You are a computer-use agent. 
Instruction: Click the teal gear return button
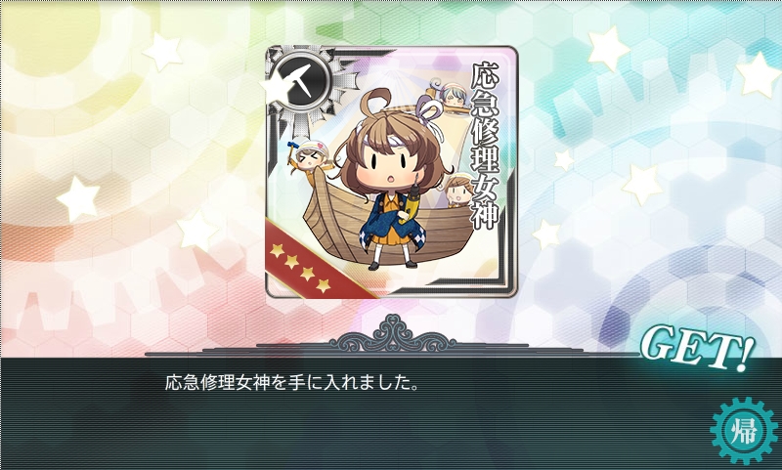[744, 431]
